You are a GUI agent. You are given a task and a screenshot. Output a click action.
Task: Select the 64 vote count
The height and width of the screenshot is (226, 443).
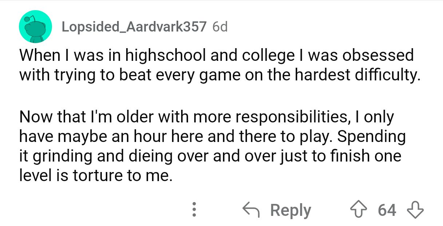tap(387, 210)
